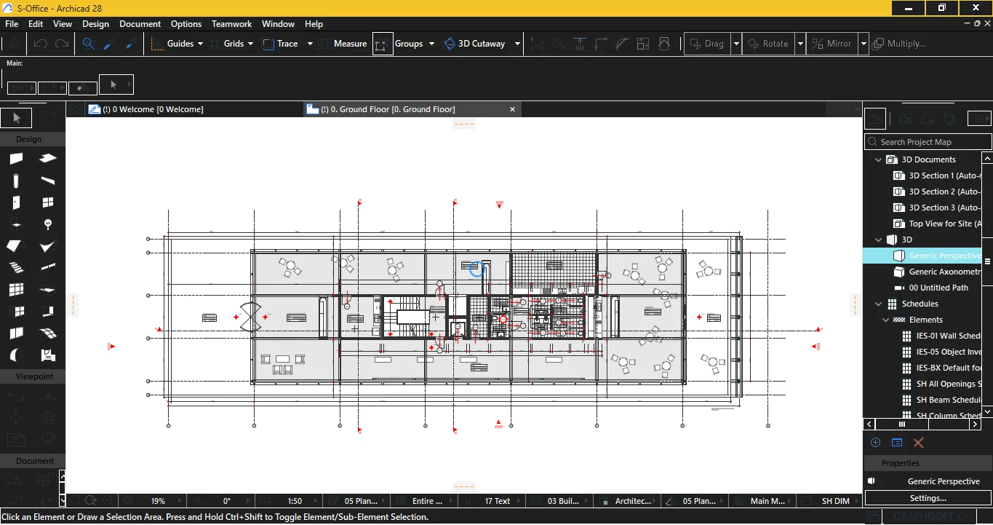
Task: Select the Slab tool in the Design toolbox
Action: click(48, 158)
